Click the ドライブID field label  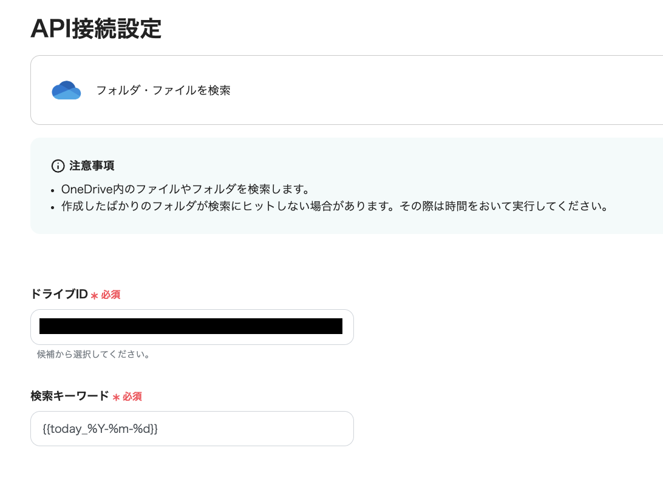pos(59,295)
